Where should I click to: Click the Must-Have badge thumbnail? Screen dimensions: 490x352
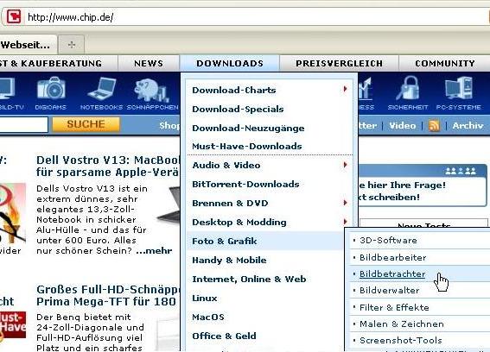point(13,324)
